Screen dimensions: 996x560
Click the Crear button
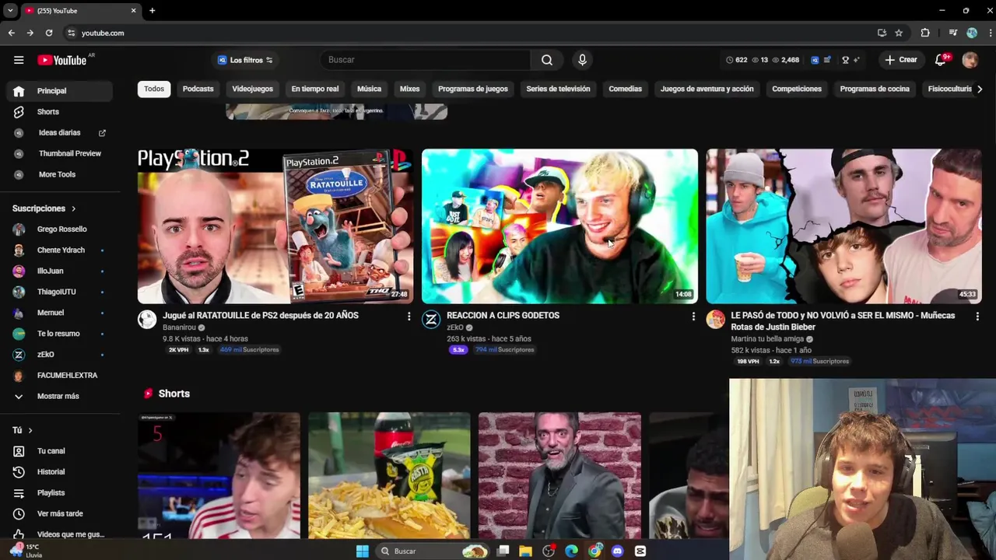coord(901,60)
